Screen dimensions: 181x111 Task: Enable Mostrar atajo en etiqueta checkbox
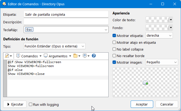click(114, 42)
